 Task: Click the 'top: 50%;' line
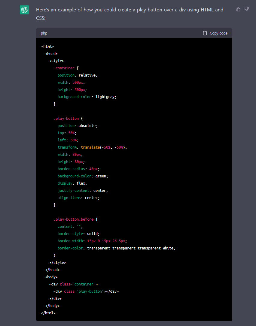pyautogui.click(x=67, y=133)
